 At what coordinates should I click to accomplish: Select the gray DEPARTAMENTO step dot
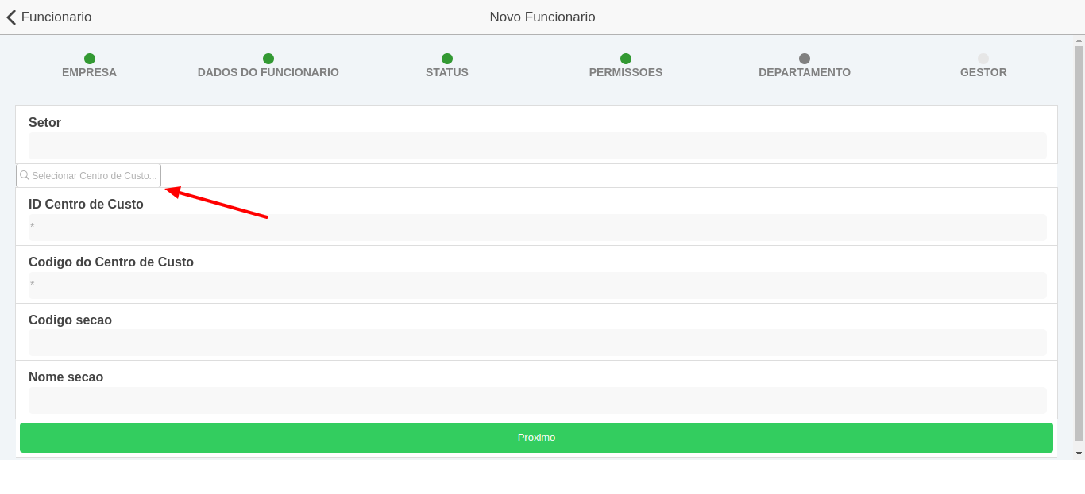[805, 59]
